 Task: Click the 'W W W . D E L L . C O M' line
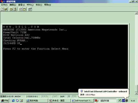point(21,27)
